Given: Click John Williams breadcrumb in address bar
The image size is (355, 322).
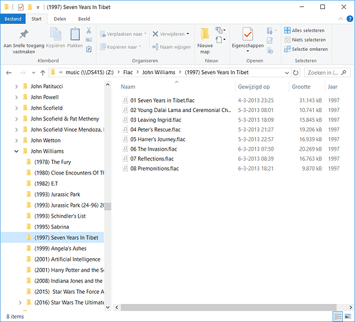Looking at the screenshot, I should (x=158, y=72).
